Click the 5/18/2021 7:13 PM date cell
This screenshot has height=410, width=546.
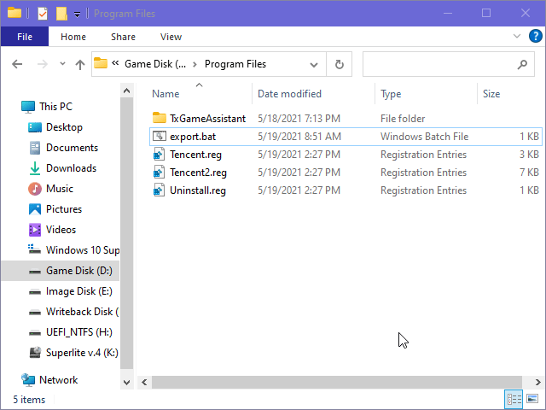[x=299, y=119]
